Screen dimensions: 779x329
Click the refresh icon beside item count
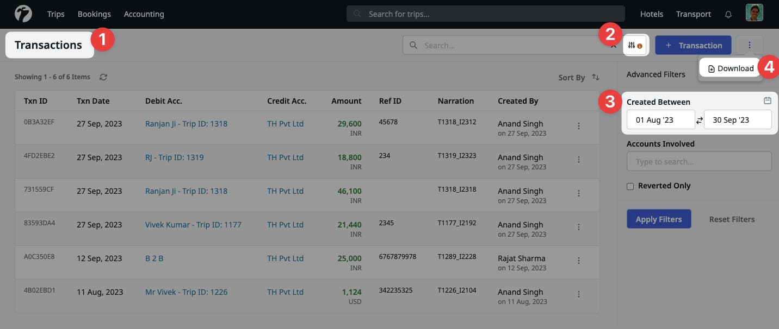103,77
